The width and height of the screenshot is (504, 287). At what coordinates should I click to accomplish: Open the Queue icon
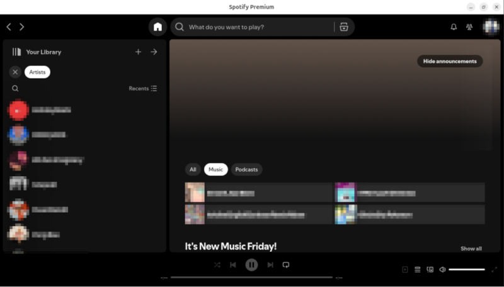pos(418,269)
